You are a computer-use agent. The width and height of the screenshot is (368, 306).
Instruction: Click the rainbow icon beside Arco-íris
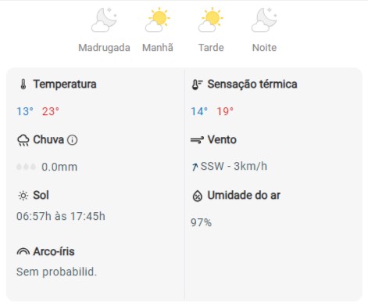pos(23,251)
